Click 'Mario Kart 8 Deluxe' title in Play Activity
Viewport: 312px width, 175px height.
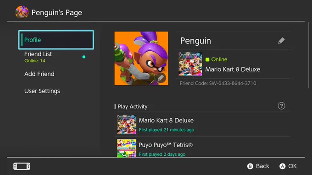[166, 120]
